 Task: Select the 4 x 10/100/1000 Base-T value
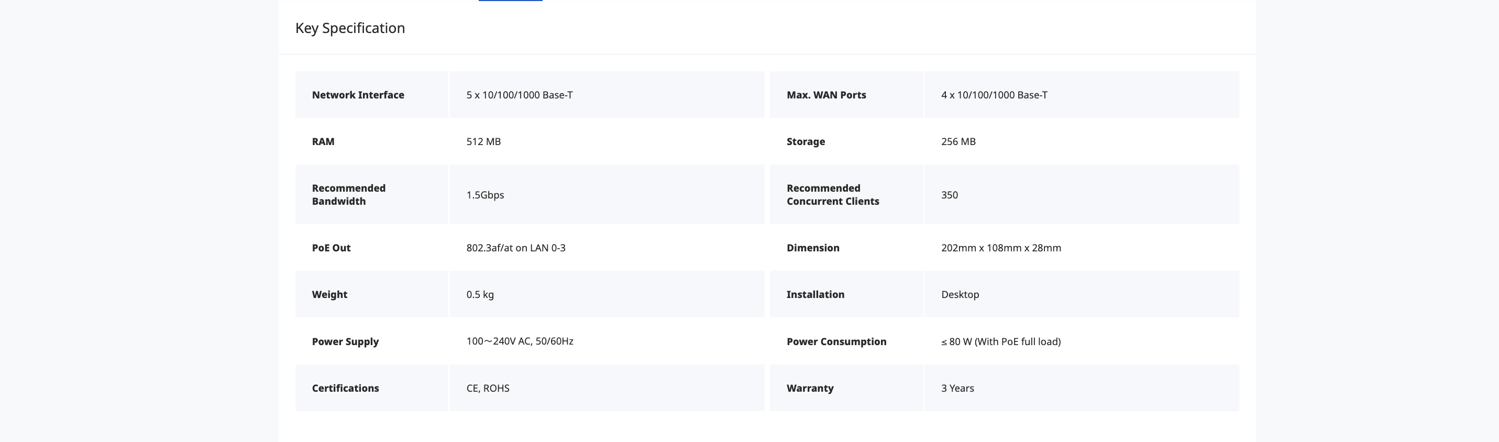point(994,95)
